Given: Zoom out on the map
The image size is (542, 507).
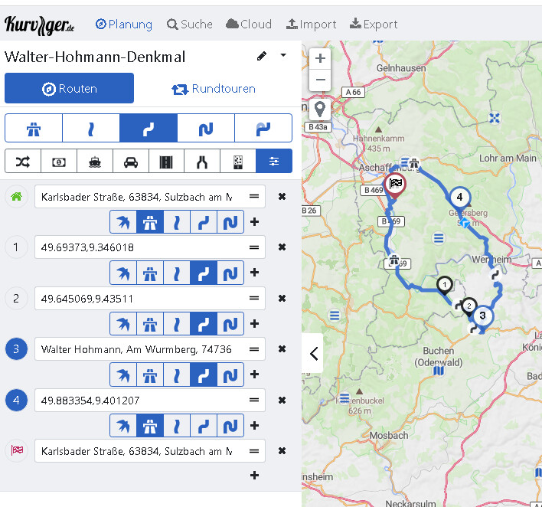Looking at the screenshot, I should coord(320,80).
